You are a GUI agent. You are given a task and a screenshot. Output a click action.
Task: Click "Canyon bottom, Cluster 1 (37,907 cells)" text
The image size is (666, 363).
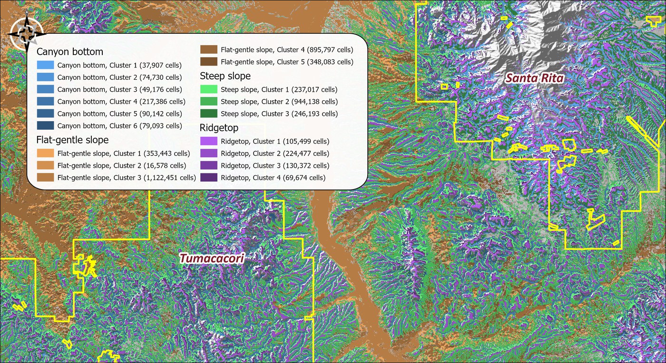point(119,65)
